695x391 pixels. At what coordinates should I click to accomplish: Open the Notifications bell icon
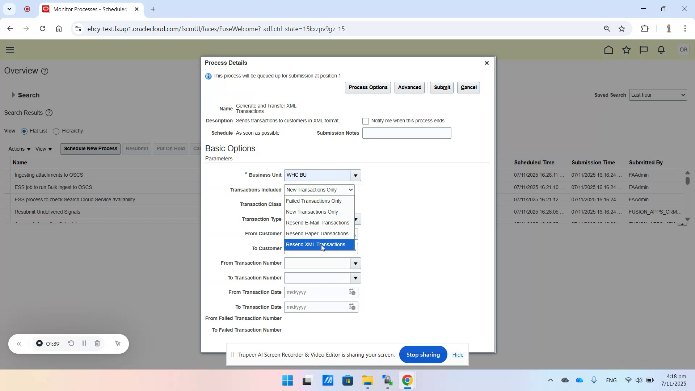click(x=661, y=50)
